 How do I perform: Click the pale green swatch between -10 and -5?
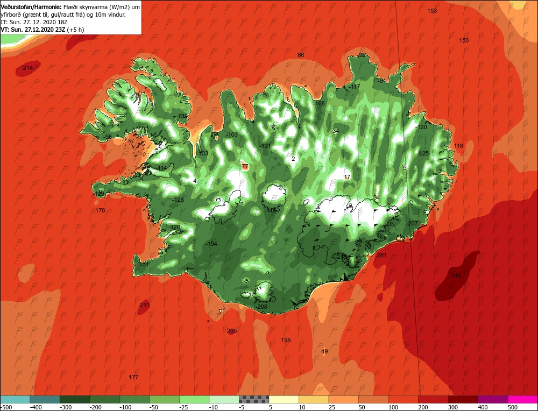point(224,399)
